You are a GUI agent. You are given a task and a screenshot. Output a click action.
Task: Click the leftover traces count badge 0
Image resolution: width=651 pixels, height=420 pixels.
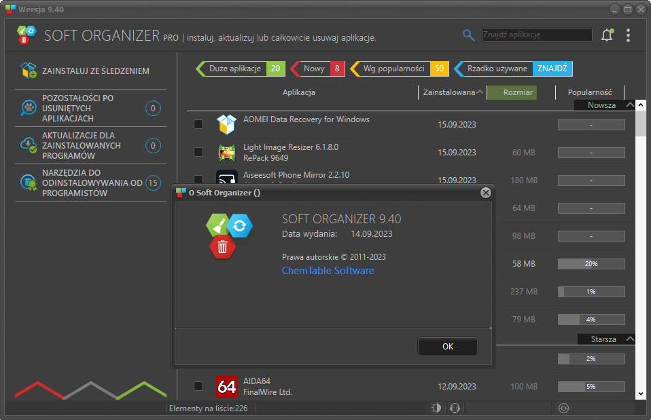pos(153,108)
